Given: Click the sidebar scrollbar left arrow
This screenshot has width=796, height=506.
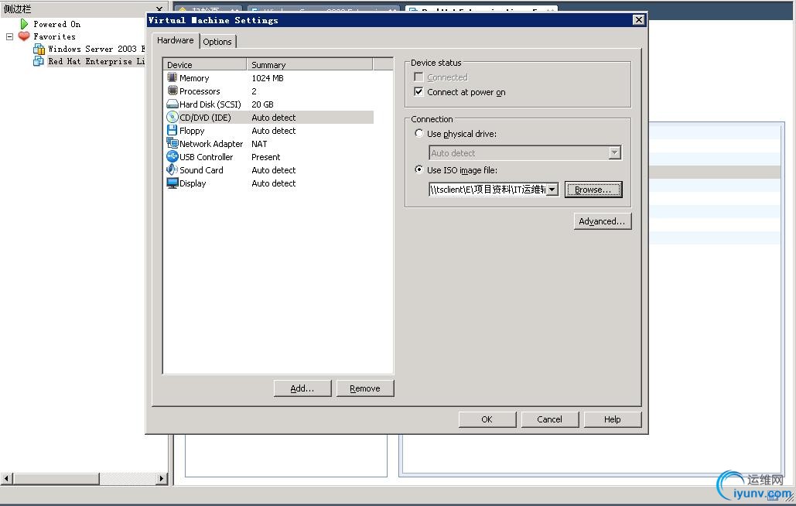Looking at the screenshot, I should 7,478.
